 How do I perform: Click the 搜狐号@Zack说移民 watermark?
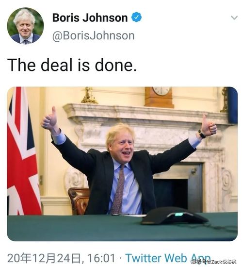pos(214,262)
